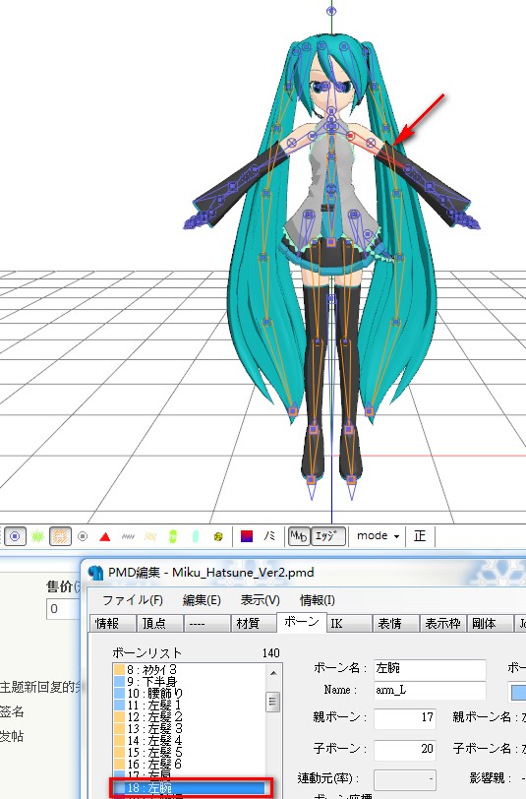Click the 親ボーン field showing 17
The image size is (526, 799).
click(405, 718)
